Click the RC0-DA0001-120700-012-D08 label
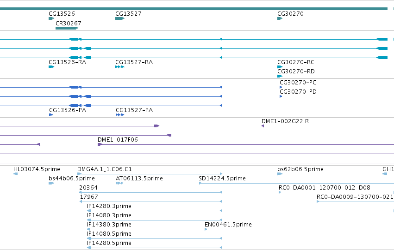The height and width of the screenshot is (250, 394). tap(325, 188)
